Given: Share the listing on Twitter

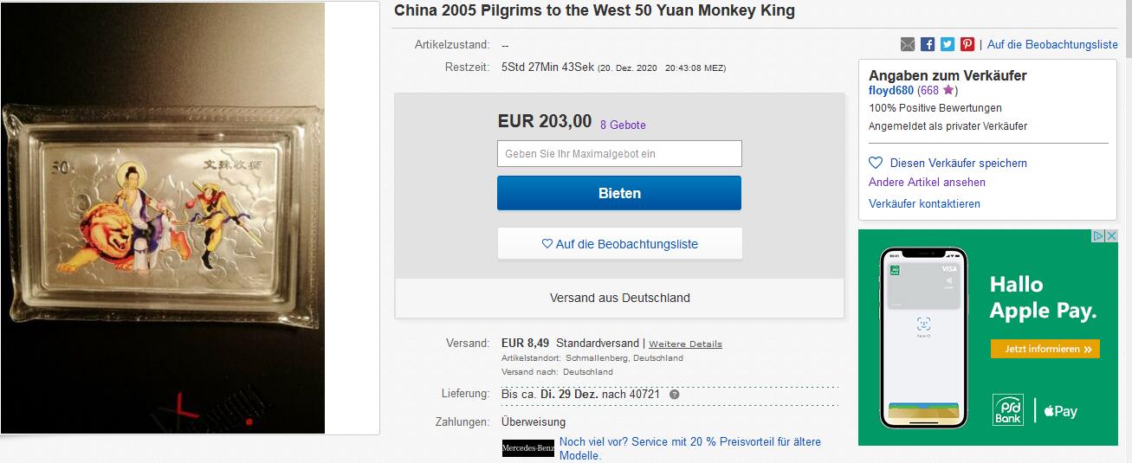Looking at the screenshot, I should tap(948, 44).
